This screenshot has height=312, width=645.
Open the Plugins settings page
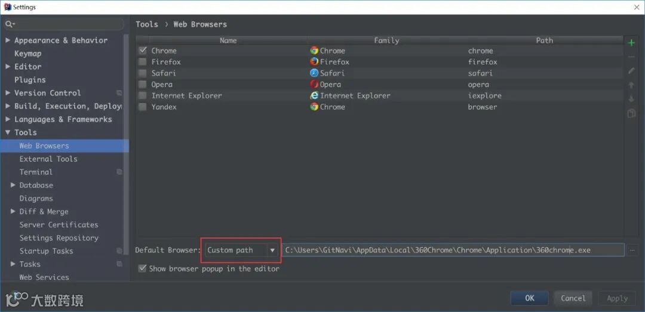[30, 80]
